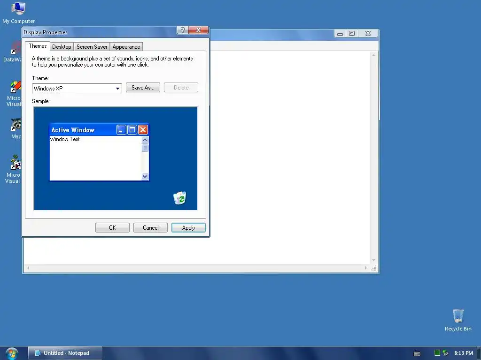Click the green square tray icon
481x360 pixels.
click(437, 353)
